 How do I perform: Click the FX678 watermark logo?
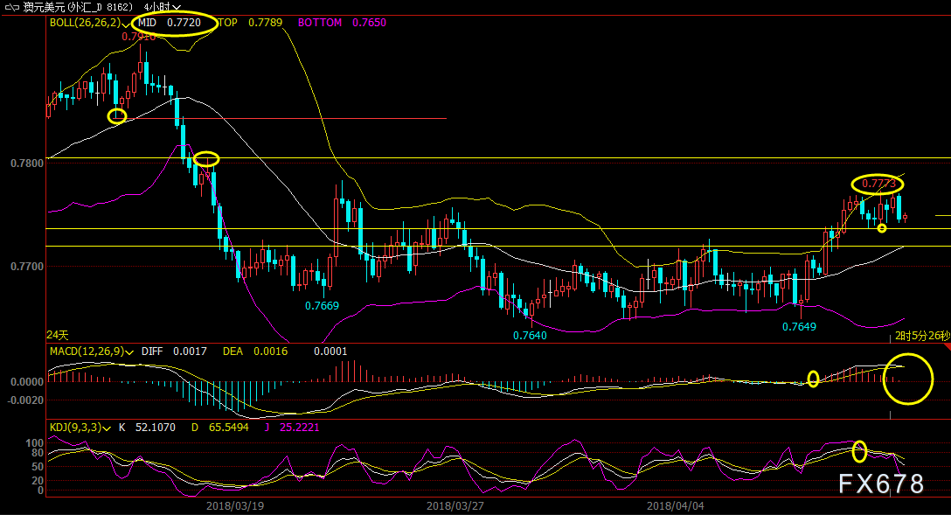(x=881, y=484)
